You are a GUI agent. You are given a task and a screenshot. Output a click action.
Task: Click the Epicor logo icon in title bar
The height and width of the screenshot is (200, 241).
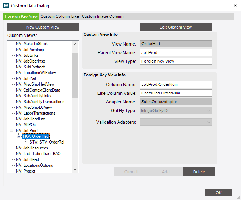[6, 5]
